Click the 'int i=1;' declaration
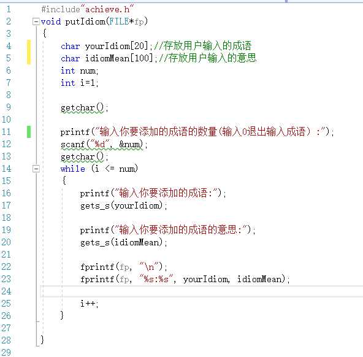 click(80, 83)
